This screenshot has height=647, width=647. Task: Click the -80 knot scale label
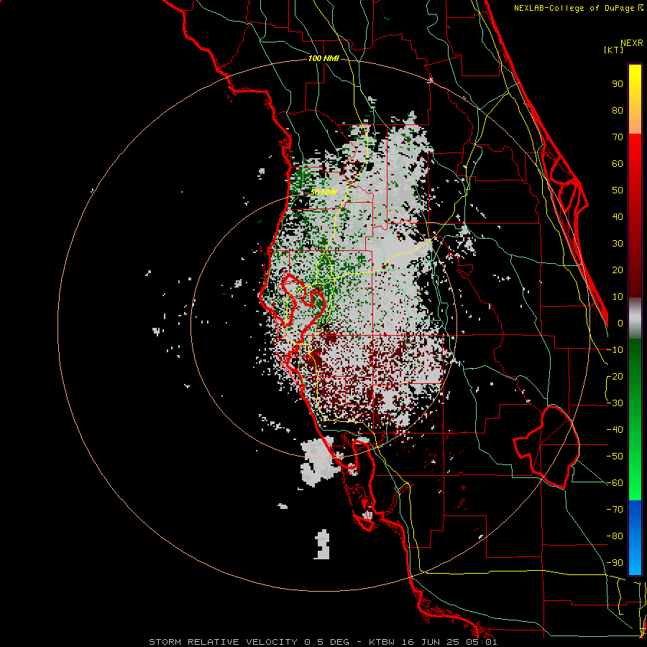point(615,536)
